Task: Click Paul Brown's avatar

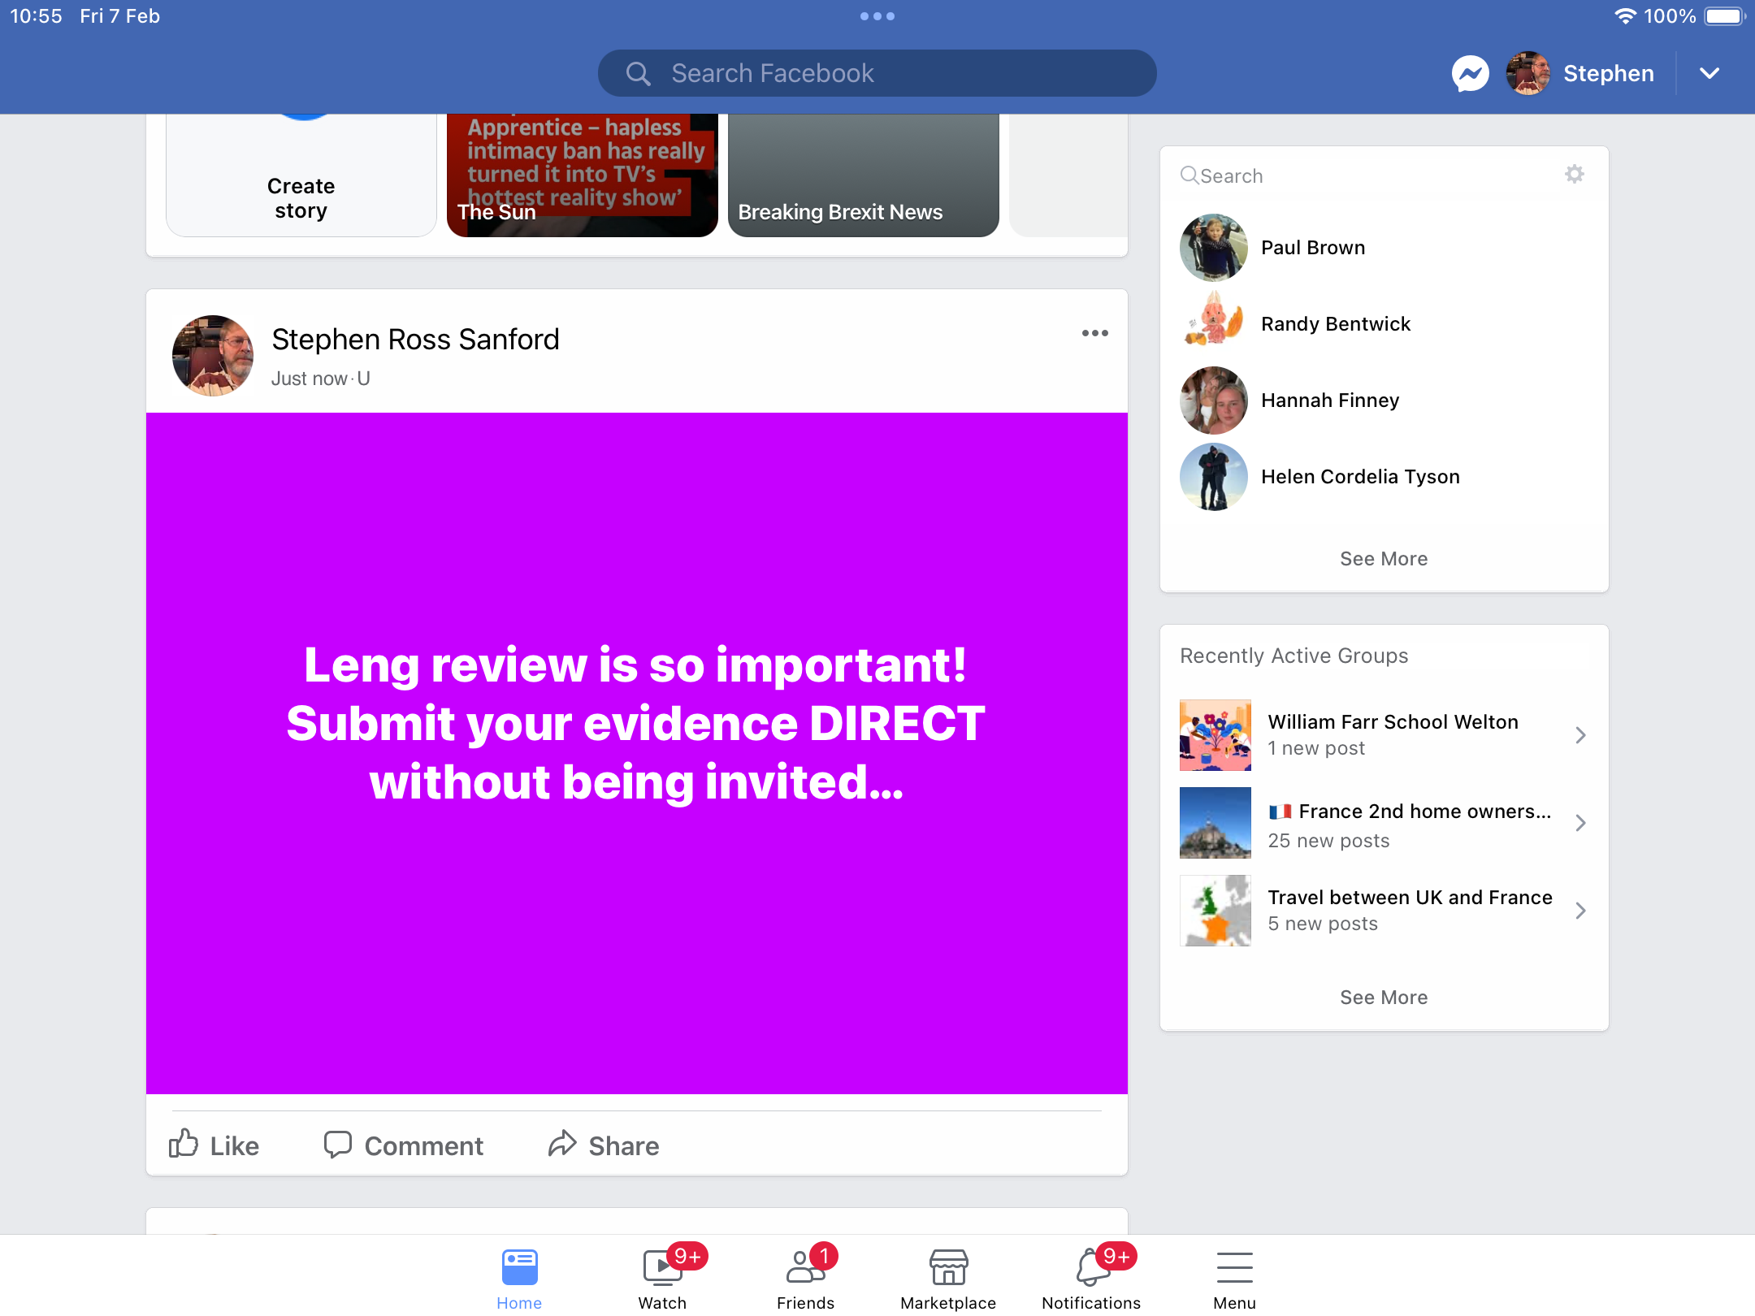Action: (x=1214, y=248)
